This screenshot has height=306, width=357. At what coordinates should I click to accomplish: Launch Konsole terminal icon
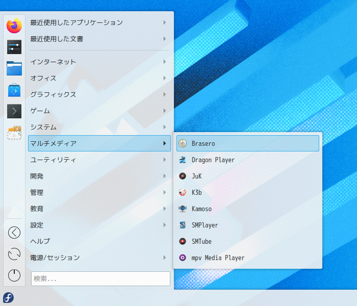pos(14,111)
